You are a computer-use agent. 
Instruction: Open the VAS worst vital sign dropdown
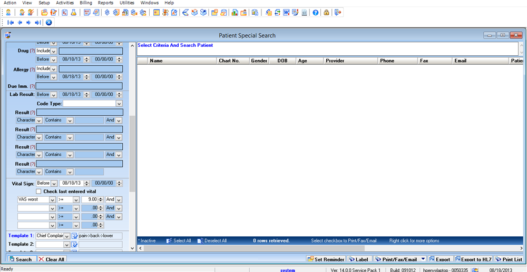point(52,199)
